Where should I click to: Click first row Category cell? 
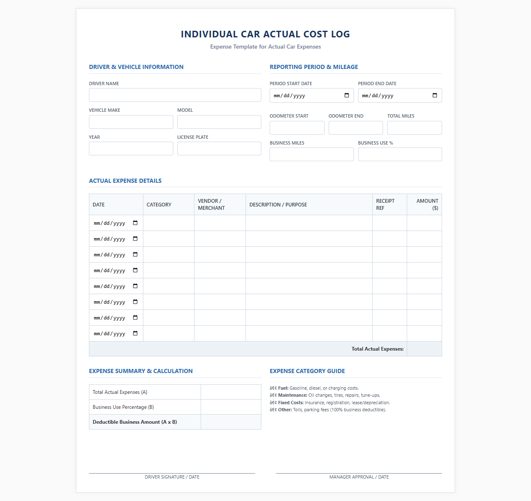click(x=169, y=223)
